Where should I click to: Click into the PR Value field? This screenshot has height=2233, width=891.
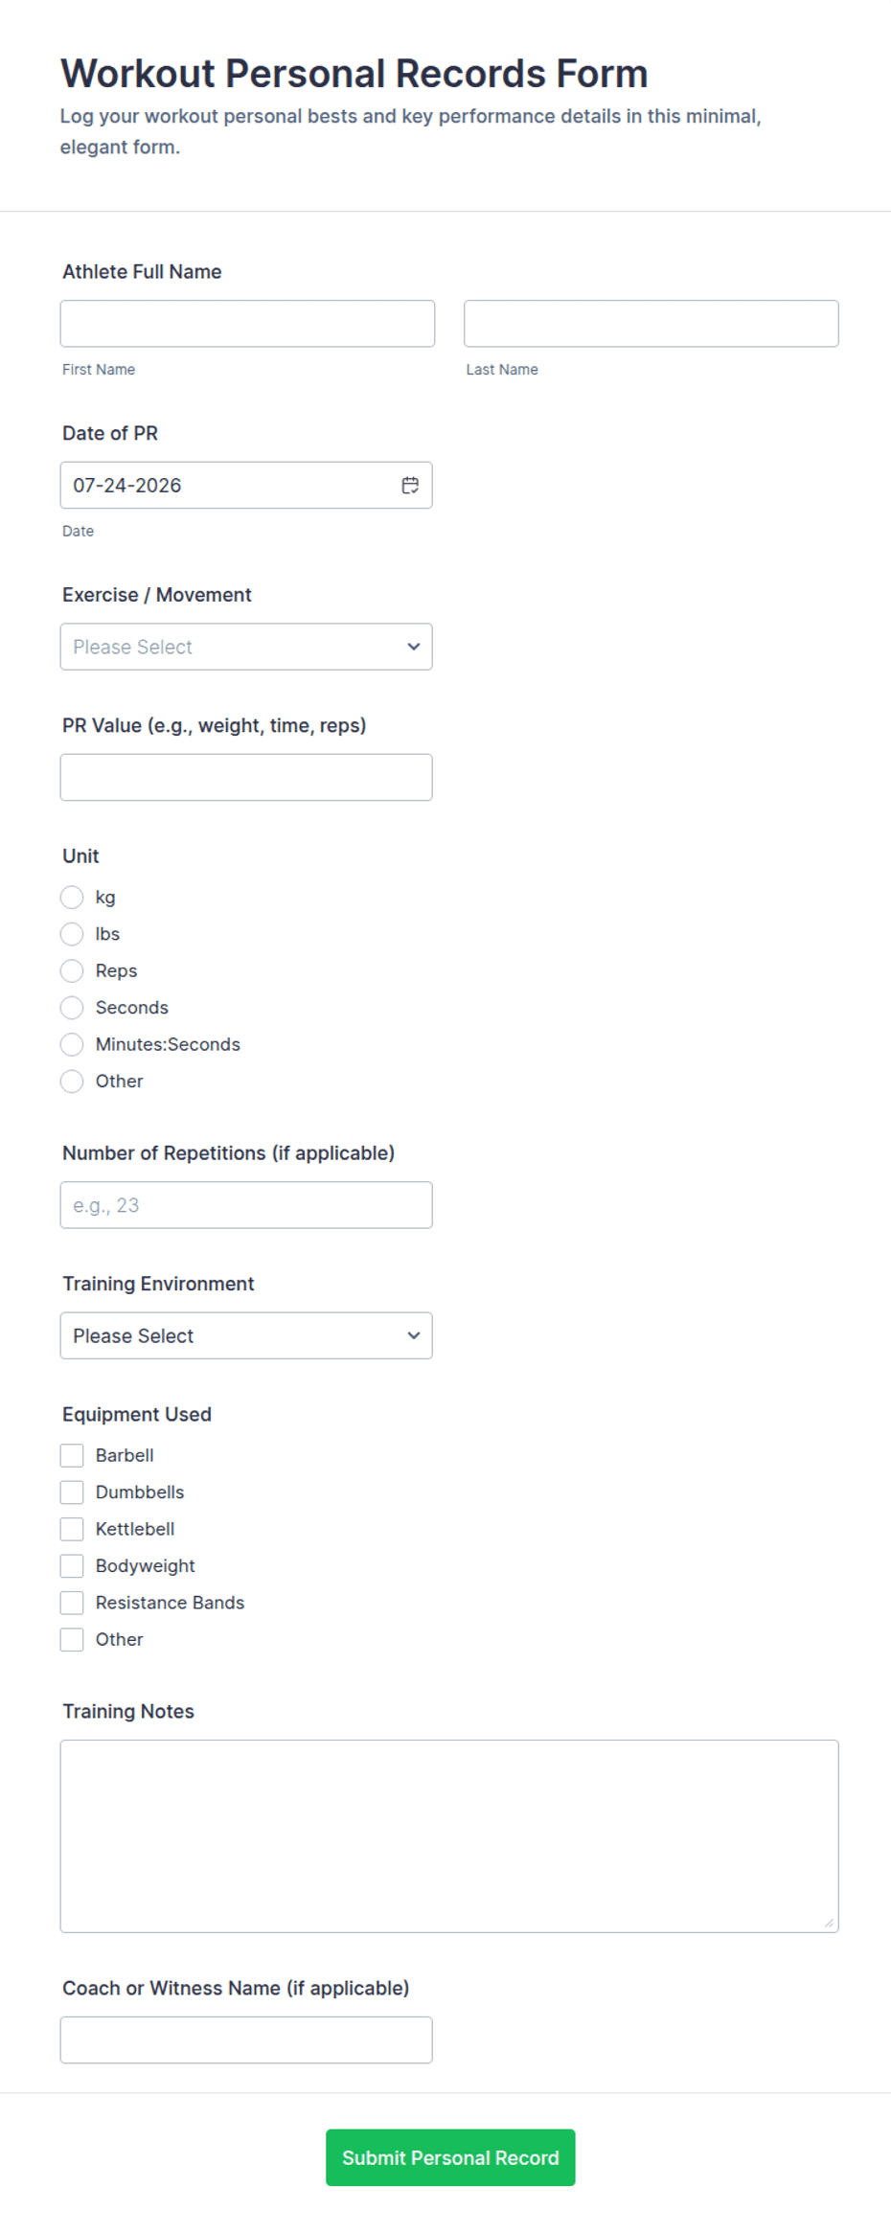246,777
